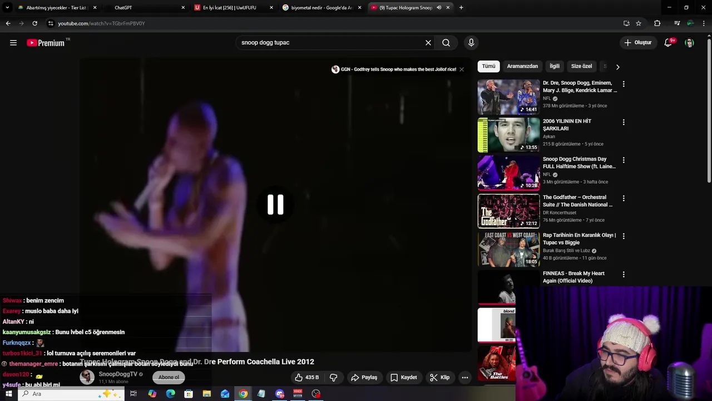Viewport: 712px width, 401px height.
Task: Open SnoopDoggTV channel avatar
Action: (x=87, y=377)
